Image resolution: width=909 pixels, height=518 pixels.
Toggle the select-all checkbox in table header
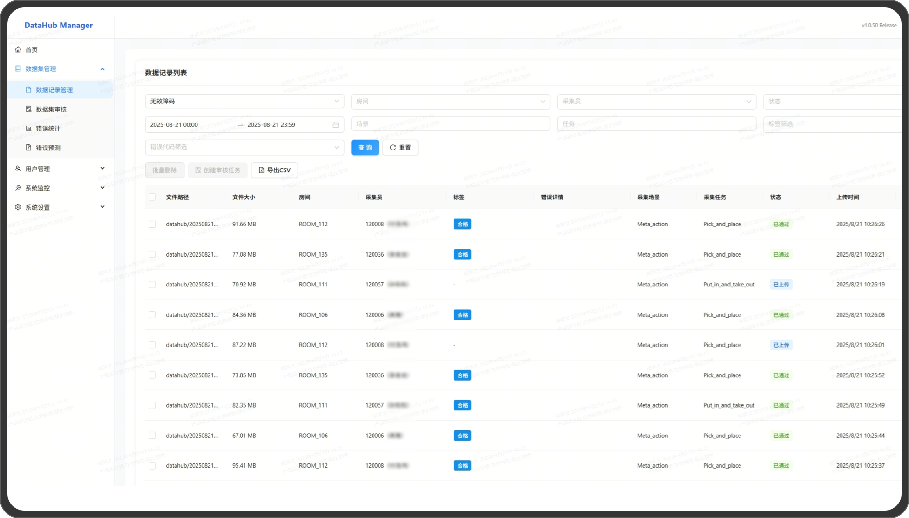152,197
